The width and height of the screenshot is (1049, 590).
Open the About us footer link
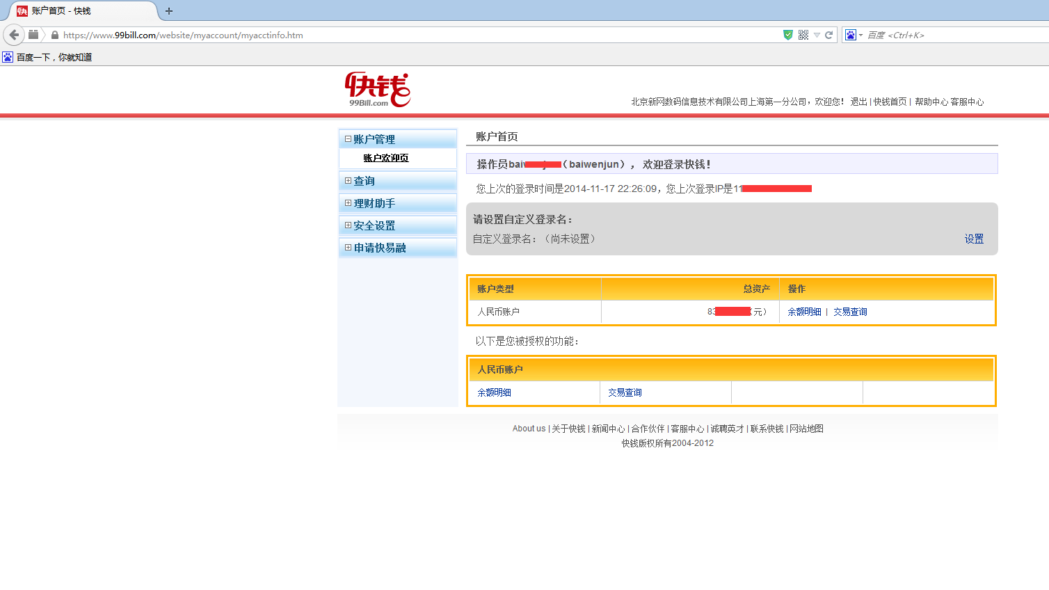[529, 429]
